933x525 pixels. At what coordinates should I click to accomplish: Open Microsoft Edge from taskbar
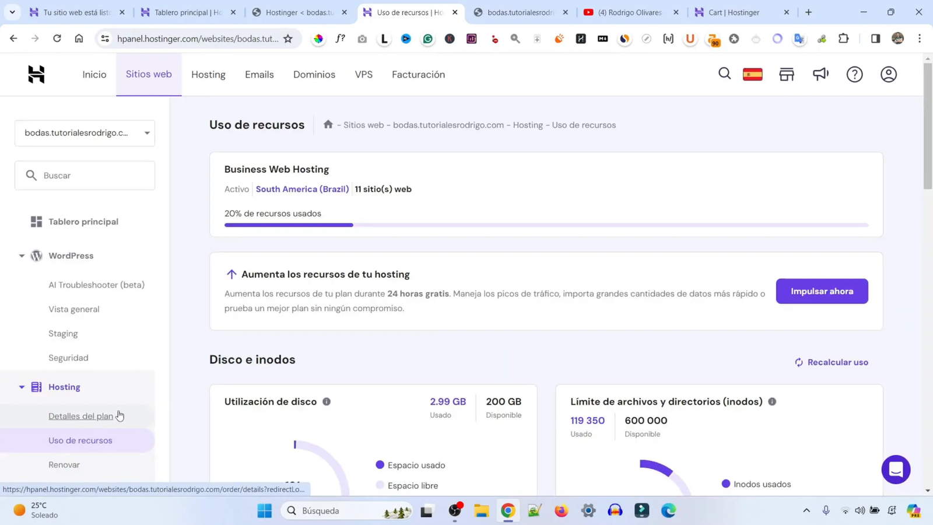click(x=668, y=510)
